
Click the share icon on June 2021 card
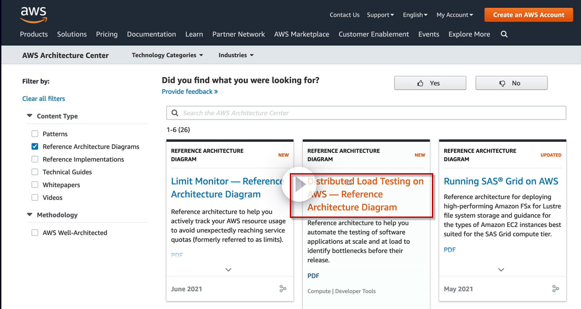pyautogui.click(x=283, y=288)
